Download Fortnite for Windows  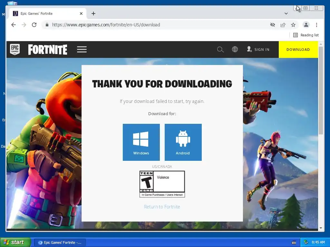(x=141, y=142)
